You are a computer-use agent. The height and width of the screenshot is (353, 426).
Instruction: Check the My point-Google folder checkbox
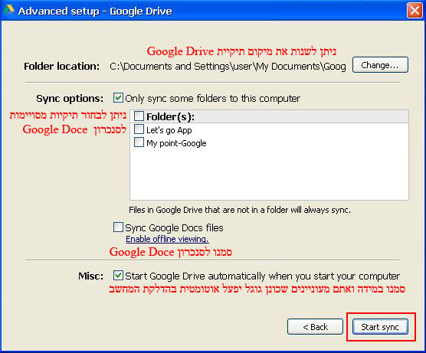click(139, 142)
